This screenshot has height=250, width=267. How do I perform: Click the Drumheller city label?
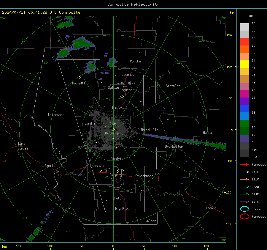pyautogui.click(x=174, y=147)
